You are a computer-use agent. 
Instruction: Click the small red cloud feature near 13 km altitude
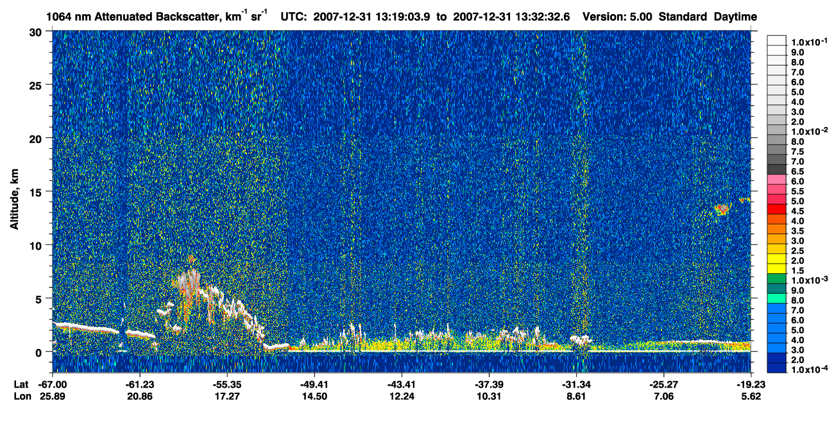click(723, 209)
